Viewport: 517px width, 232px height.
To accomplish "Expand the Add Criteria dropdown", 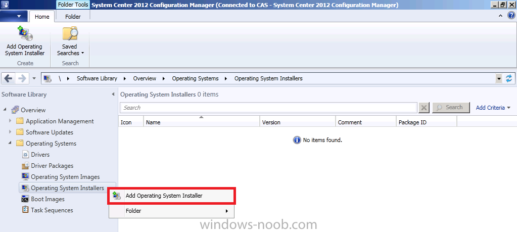I will point(493,108).
